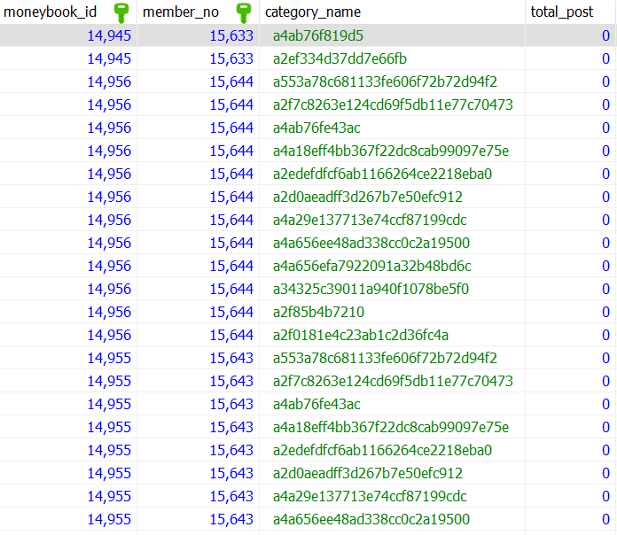Screen dimensions: 617x535
Task: Click moneybook_id 14,945 in the highlighted first row
Action: pos(109,35)
